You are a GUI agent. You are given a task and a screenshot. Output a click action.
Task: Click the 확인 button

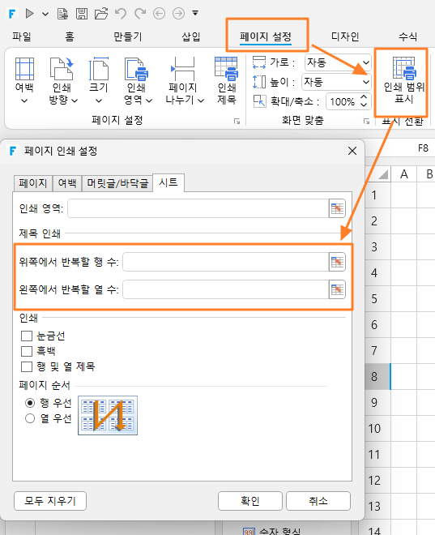(250, 501)
